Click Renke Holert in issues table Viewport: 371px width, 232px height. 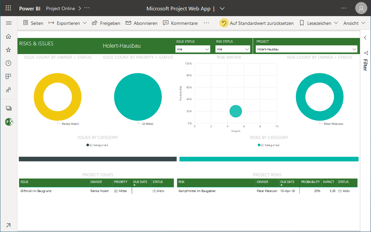pyautogui.click(x=99, y=191)
